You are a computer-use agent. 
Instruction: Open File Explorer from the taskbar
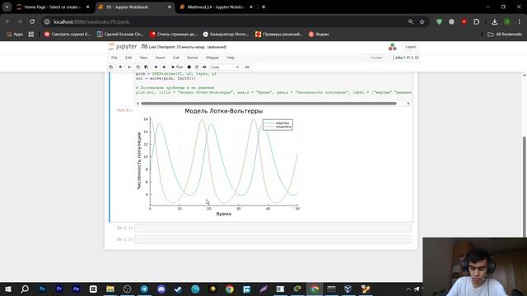[x=110, y=289]
